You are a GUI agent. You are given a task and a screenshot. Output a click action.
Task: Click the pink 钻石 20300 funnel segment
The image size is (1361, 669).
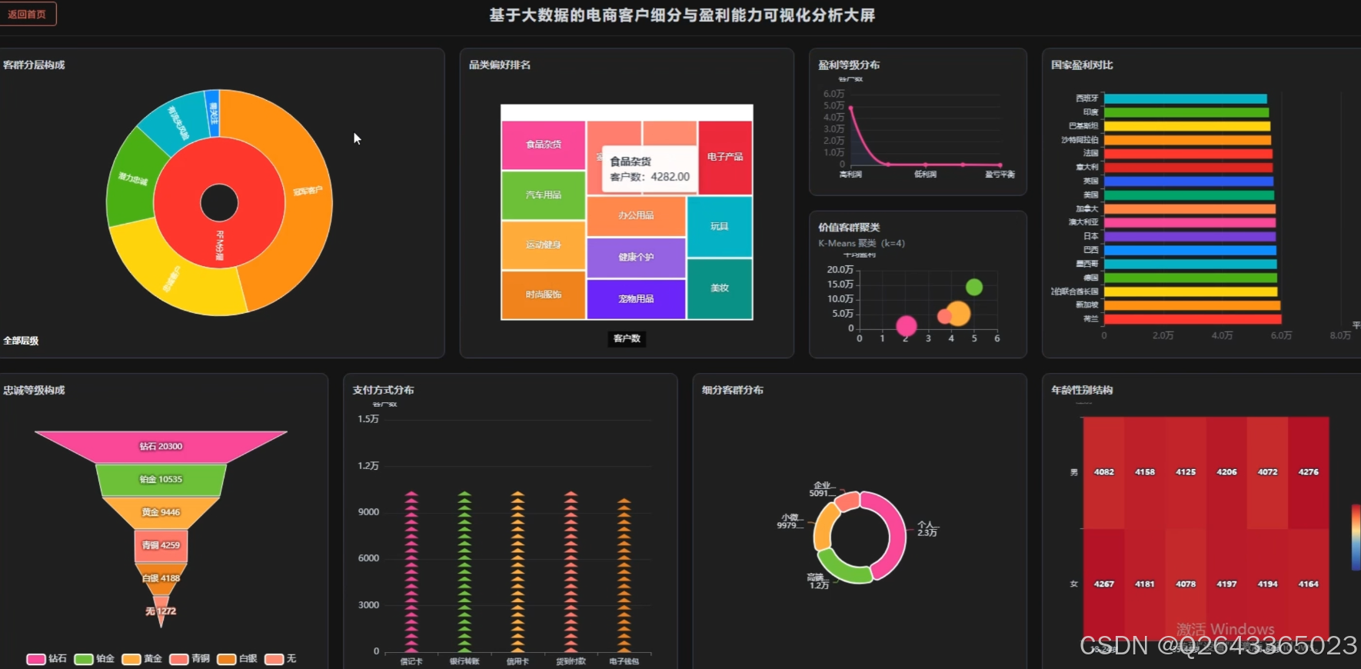[161, 447]
